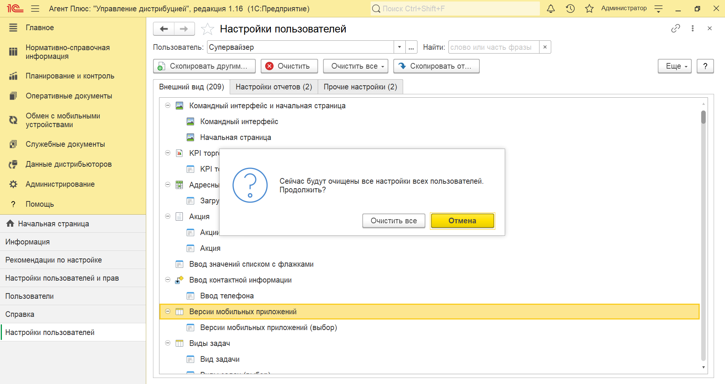
Task: Click the global search field
Action: tap(455, 8)
